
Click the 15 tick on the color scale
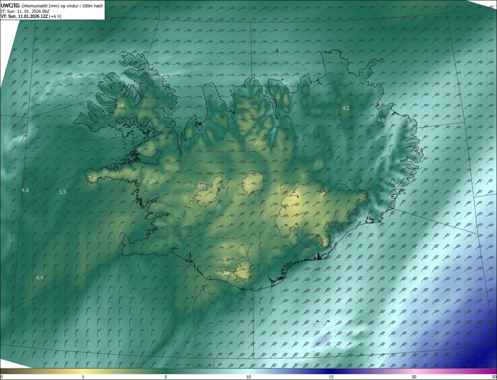click(331, 377)
